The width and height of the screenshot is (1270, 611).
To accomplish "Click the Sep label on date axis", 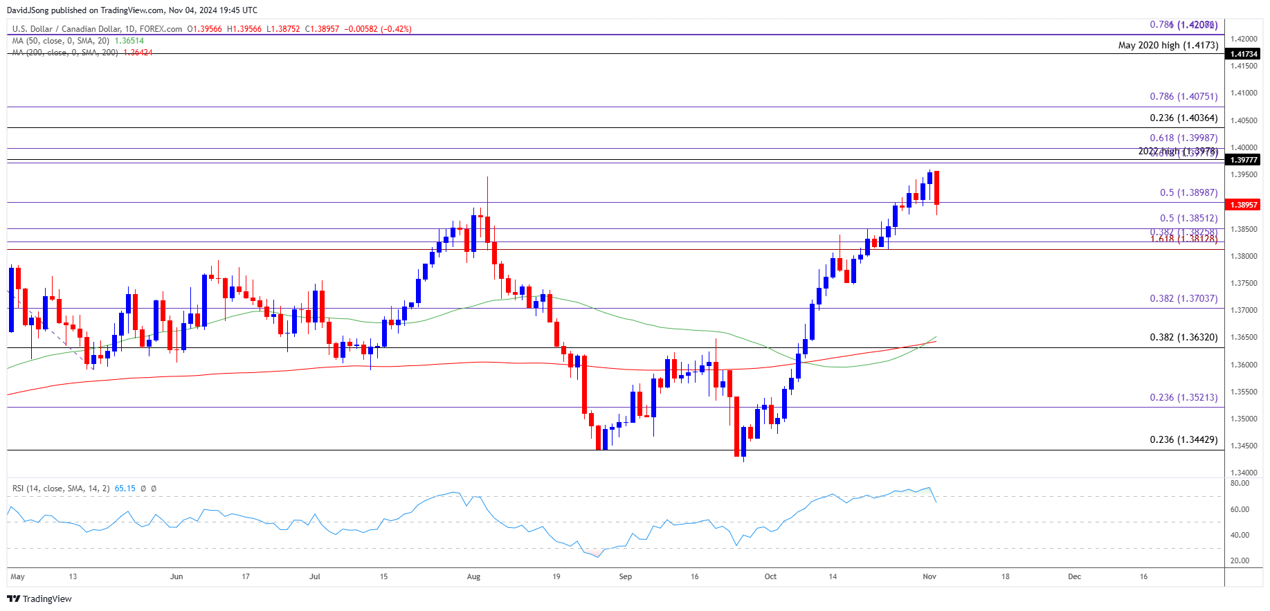I will click(626, 576).
